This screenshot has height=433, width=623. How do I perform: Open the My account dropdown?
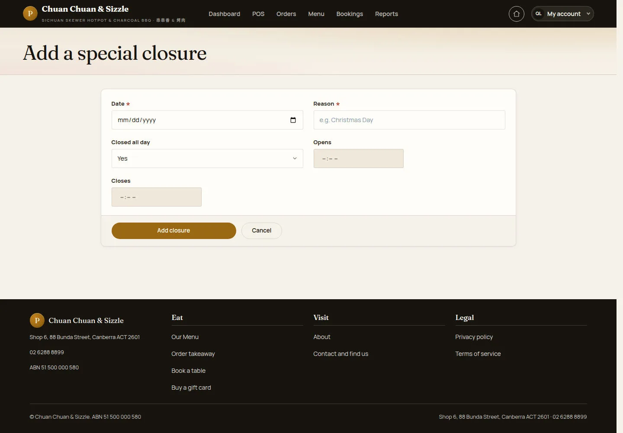[x=562, y=14]
